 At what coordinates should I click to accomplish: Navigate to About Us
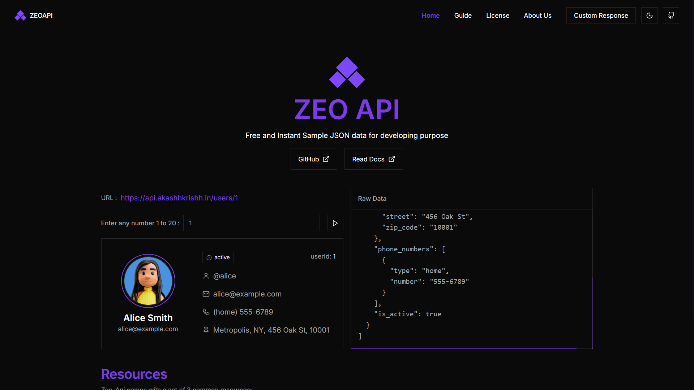pyautogui.click(x=537, y=16)
